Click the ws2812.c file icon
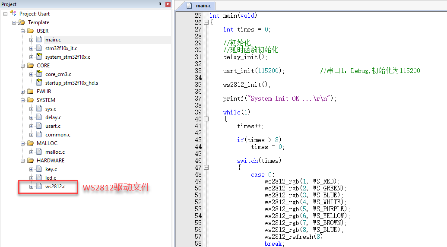This screenshot has height=247, width=447. (x=39, y=186)
